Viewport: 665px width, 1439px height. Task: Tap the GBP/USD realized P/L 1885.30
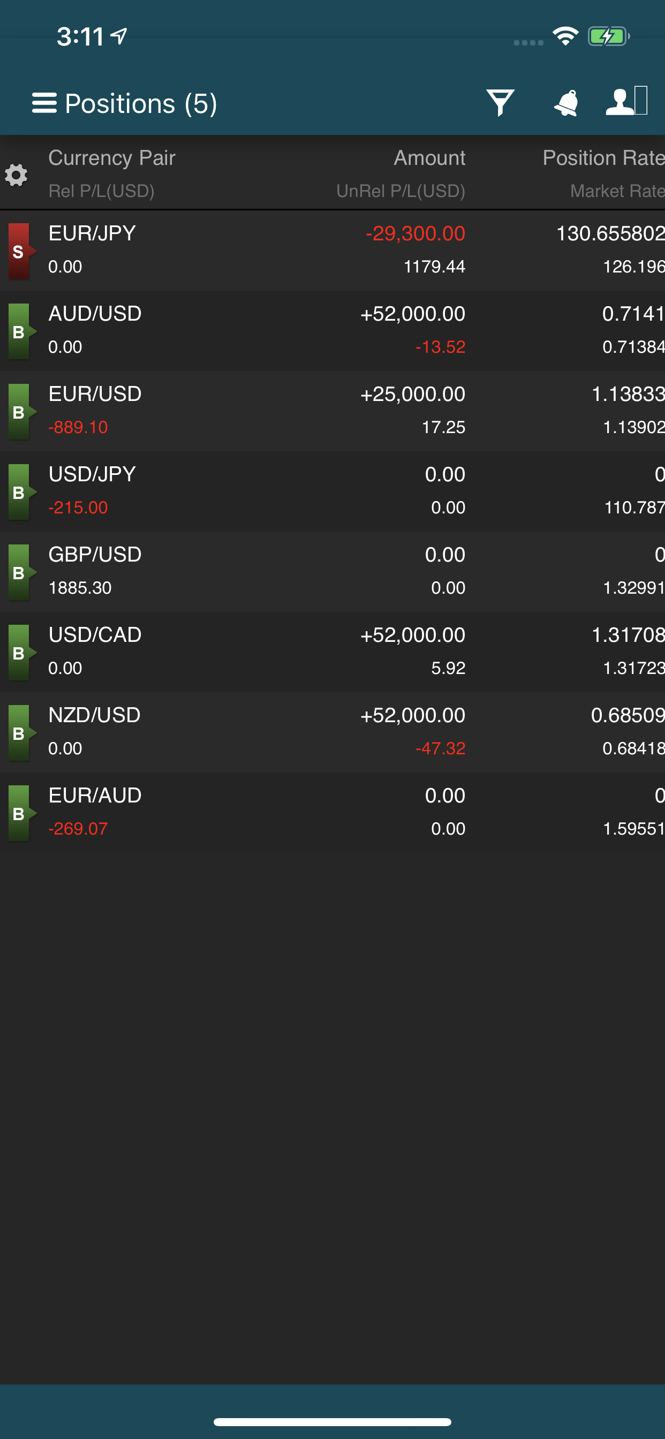click(80, 588)
